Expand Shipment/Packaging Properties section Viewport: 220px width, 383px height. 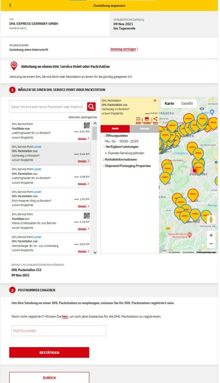point(127,166)
